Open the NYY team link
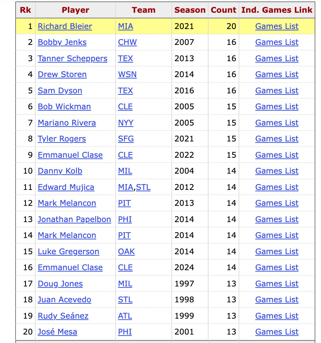Image resolution: width=321 pixels, height=343 pixels. pyautogui.click(x=126, y=123)
